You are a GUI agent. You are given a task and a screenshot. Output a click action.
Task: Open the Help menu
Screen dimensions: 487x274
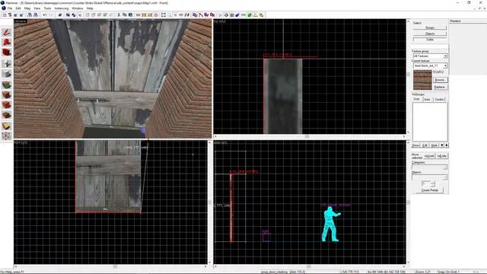tap(90, 8)
